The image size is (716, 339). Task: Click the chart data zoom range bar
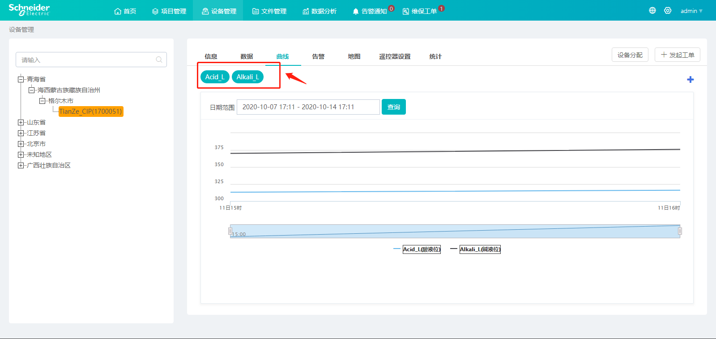pos(455,231)
